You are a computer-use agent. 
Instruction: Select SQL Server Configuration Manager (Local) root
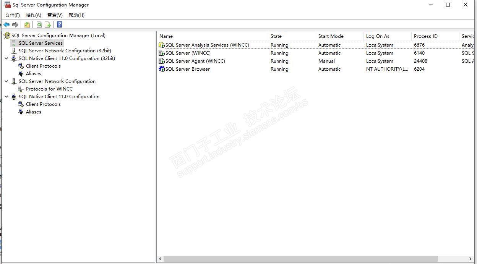[x=58, y=36]
